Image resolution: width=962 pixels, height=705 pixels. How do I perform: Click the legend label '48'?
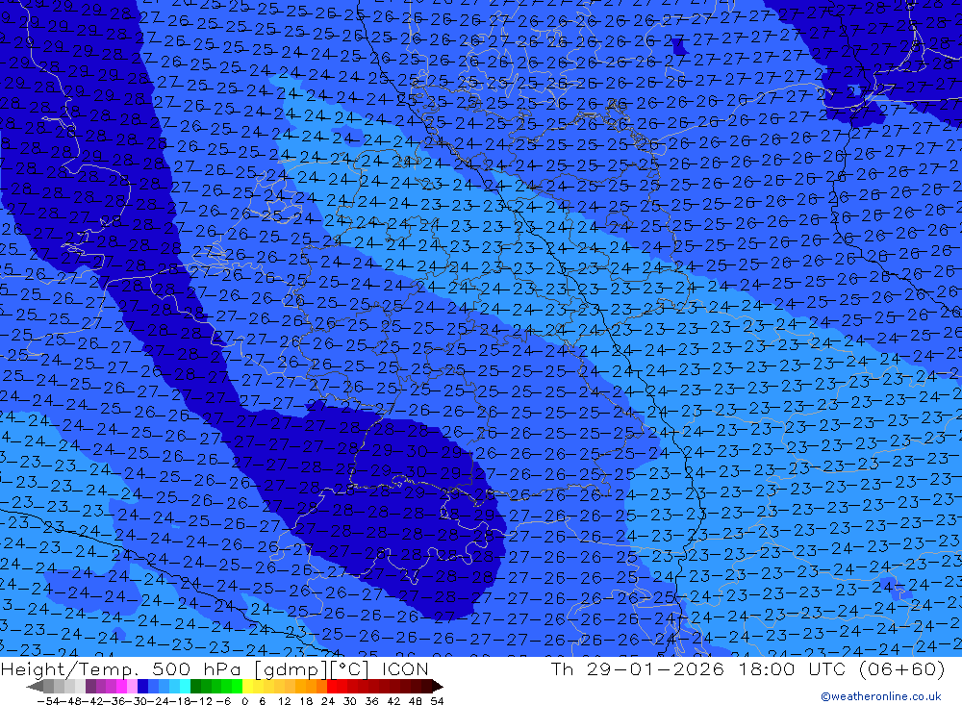pos(415,701)
